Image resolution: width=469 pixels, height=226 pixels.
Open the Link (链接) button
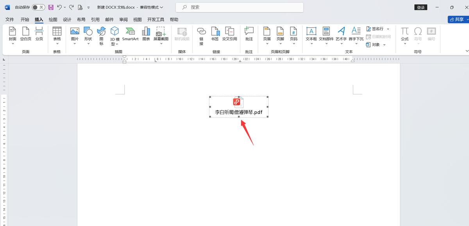click(201, 36)
